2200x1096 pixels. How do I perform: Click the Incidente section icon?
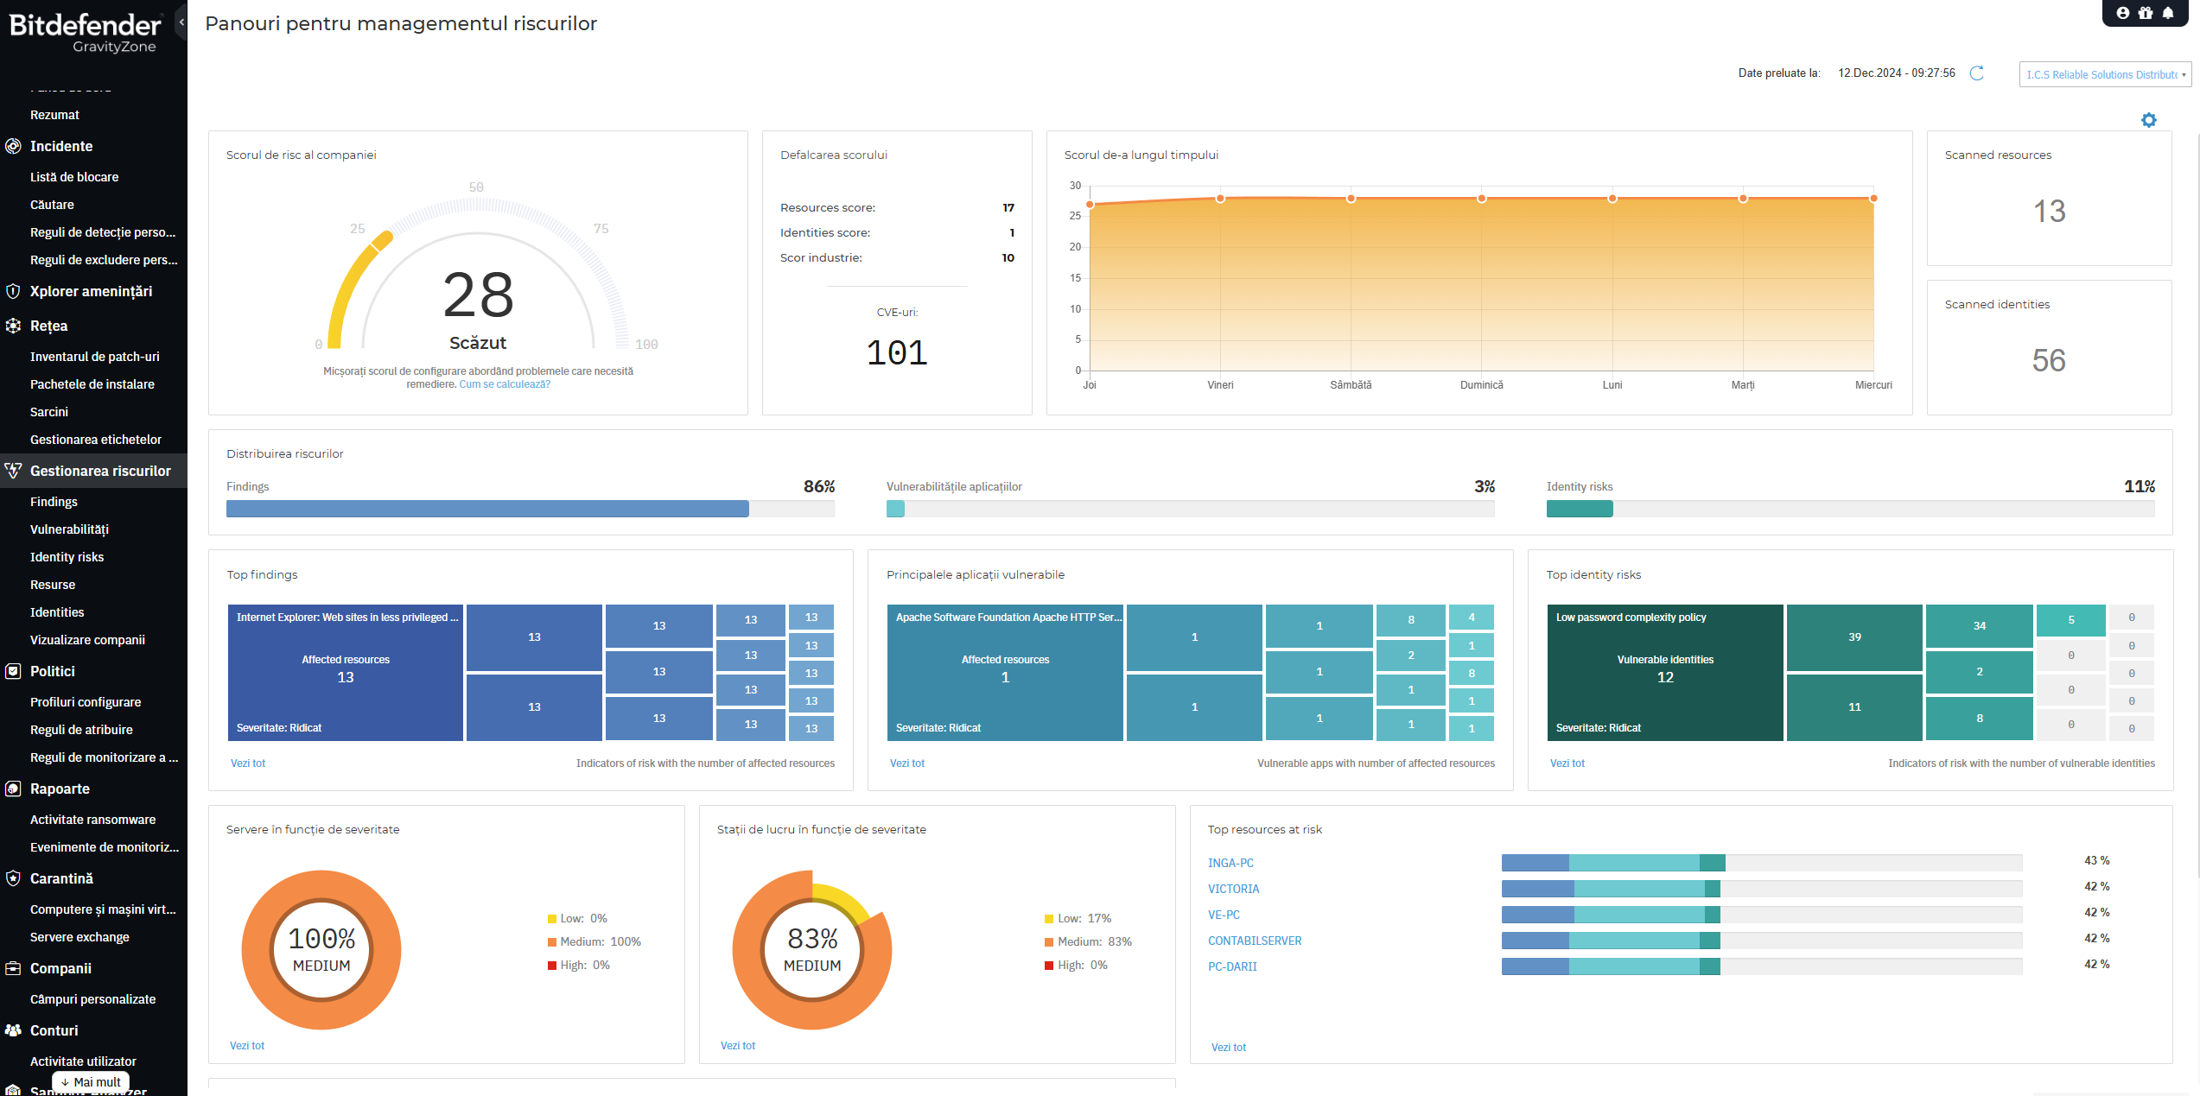point(13,146)
